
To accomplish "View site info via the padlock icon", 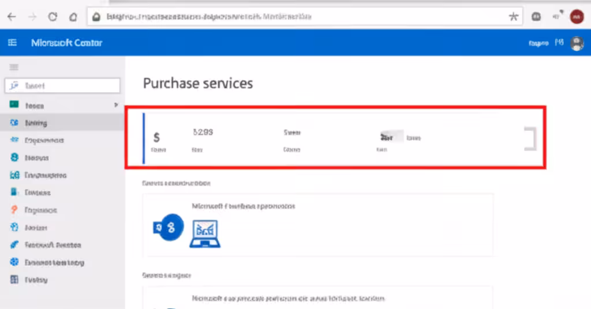I will pyautogui.click(x=96, y=17).
